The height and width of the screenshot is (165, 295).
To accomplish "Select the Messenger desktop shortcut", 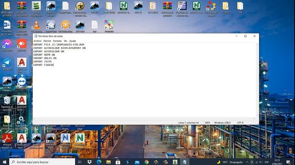I will coord(7,45).
